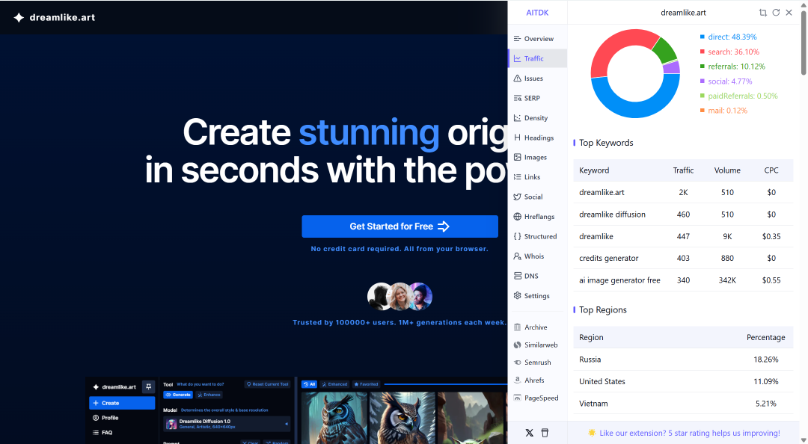Image resolution: width=808 pixels, height=444 pixels.
Task: Click the blue direct legend swatch
Action: point(703,37)
